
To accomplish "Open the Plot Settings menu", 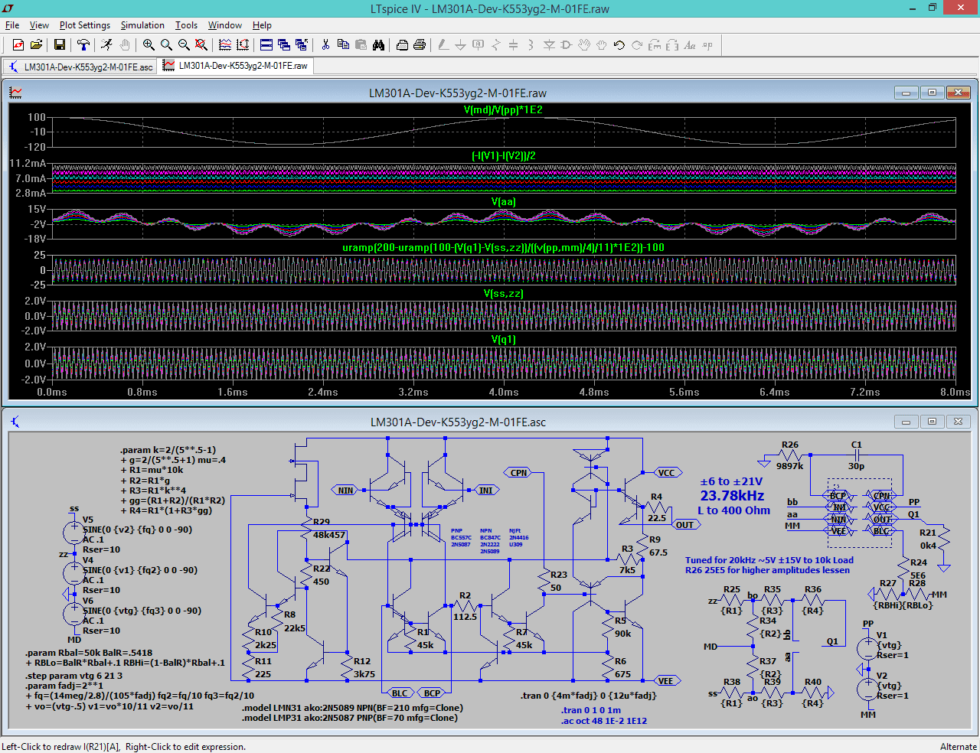I will (84, 24).
